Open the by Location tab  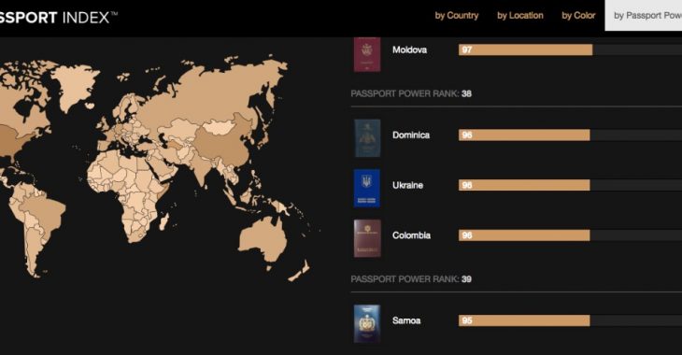coord(520,16)
